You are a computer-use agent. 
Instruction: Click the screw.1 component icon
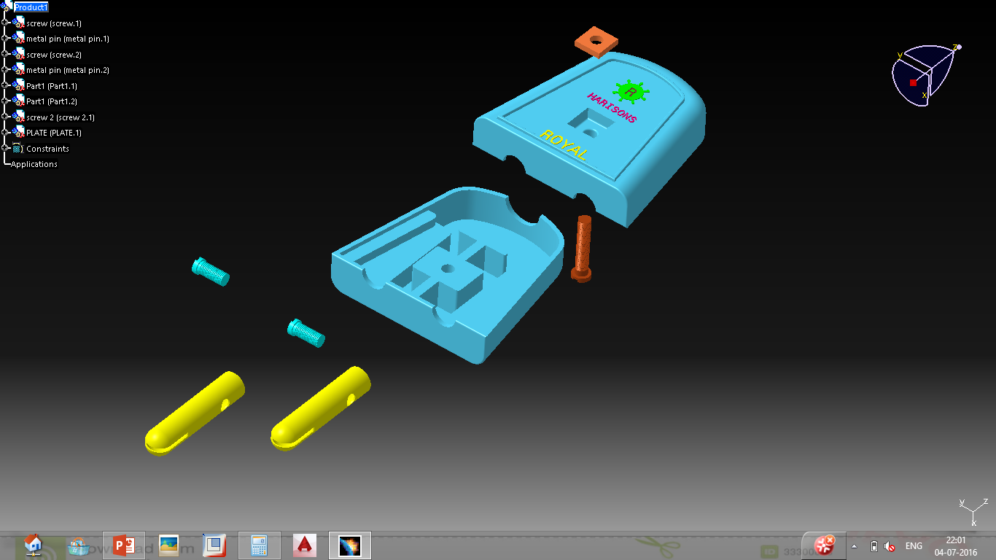pyautogui.click(x=18, y=23)
